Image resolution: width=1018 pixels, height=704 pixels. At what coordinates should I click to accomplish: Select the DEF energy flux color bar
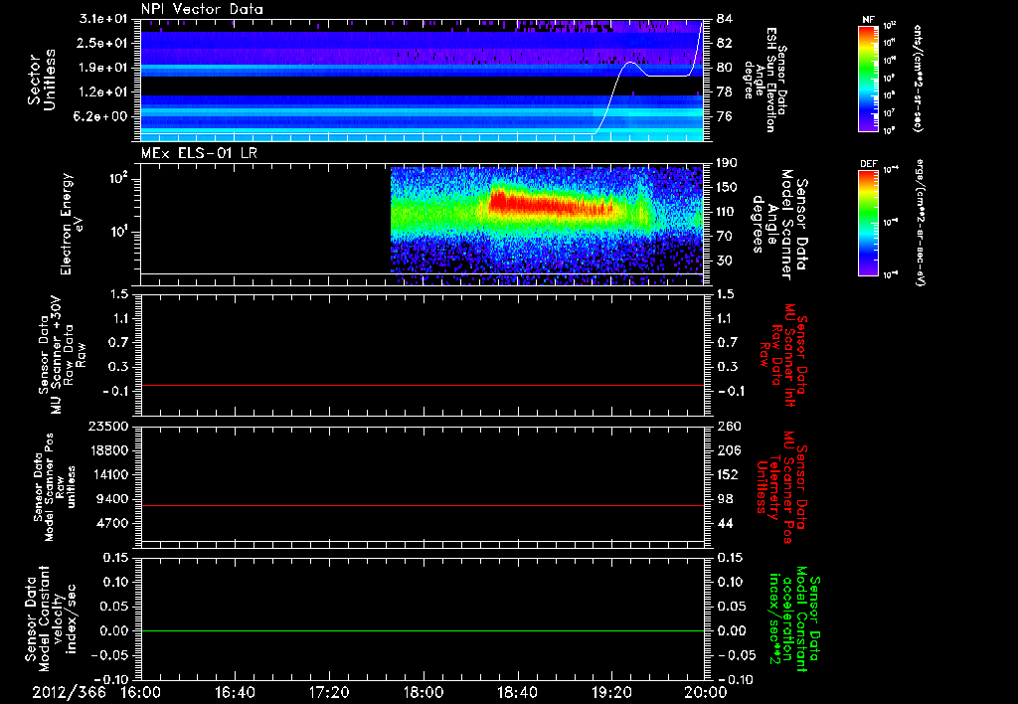pos(868,223)
